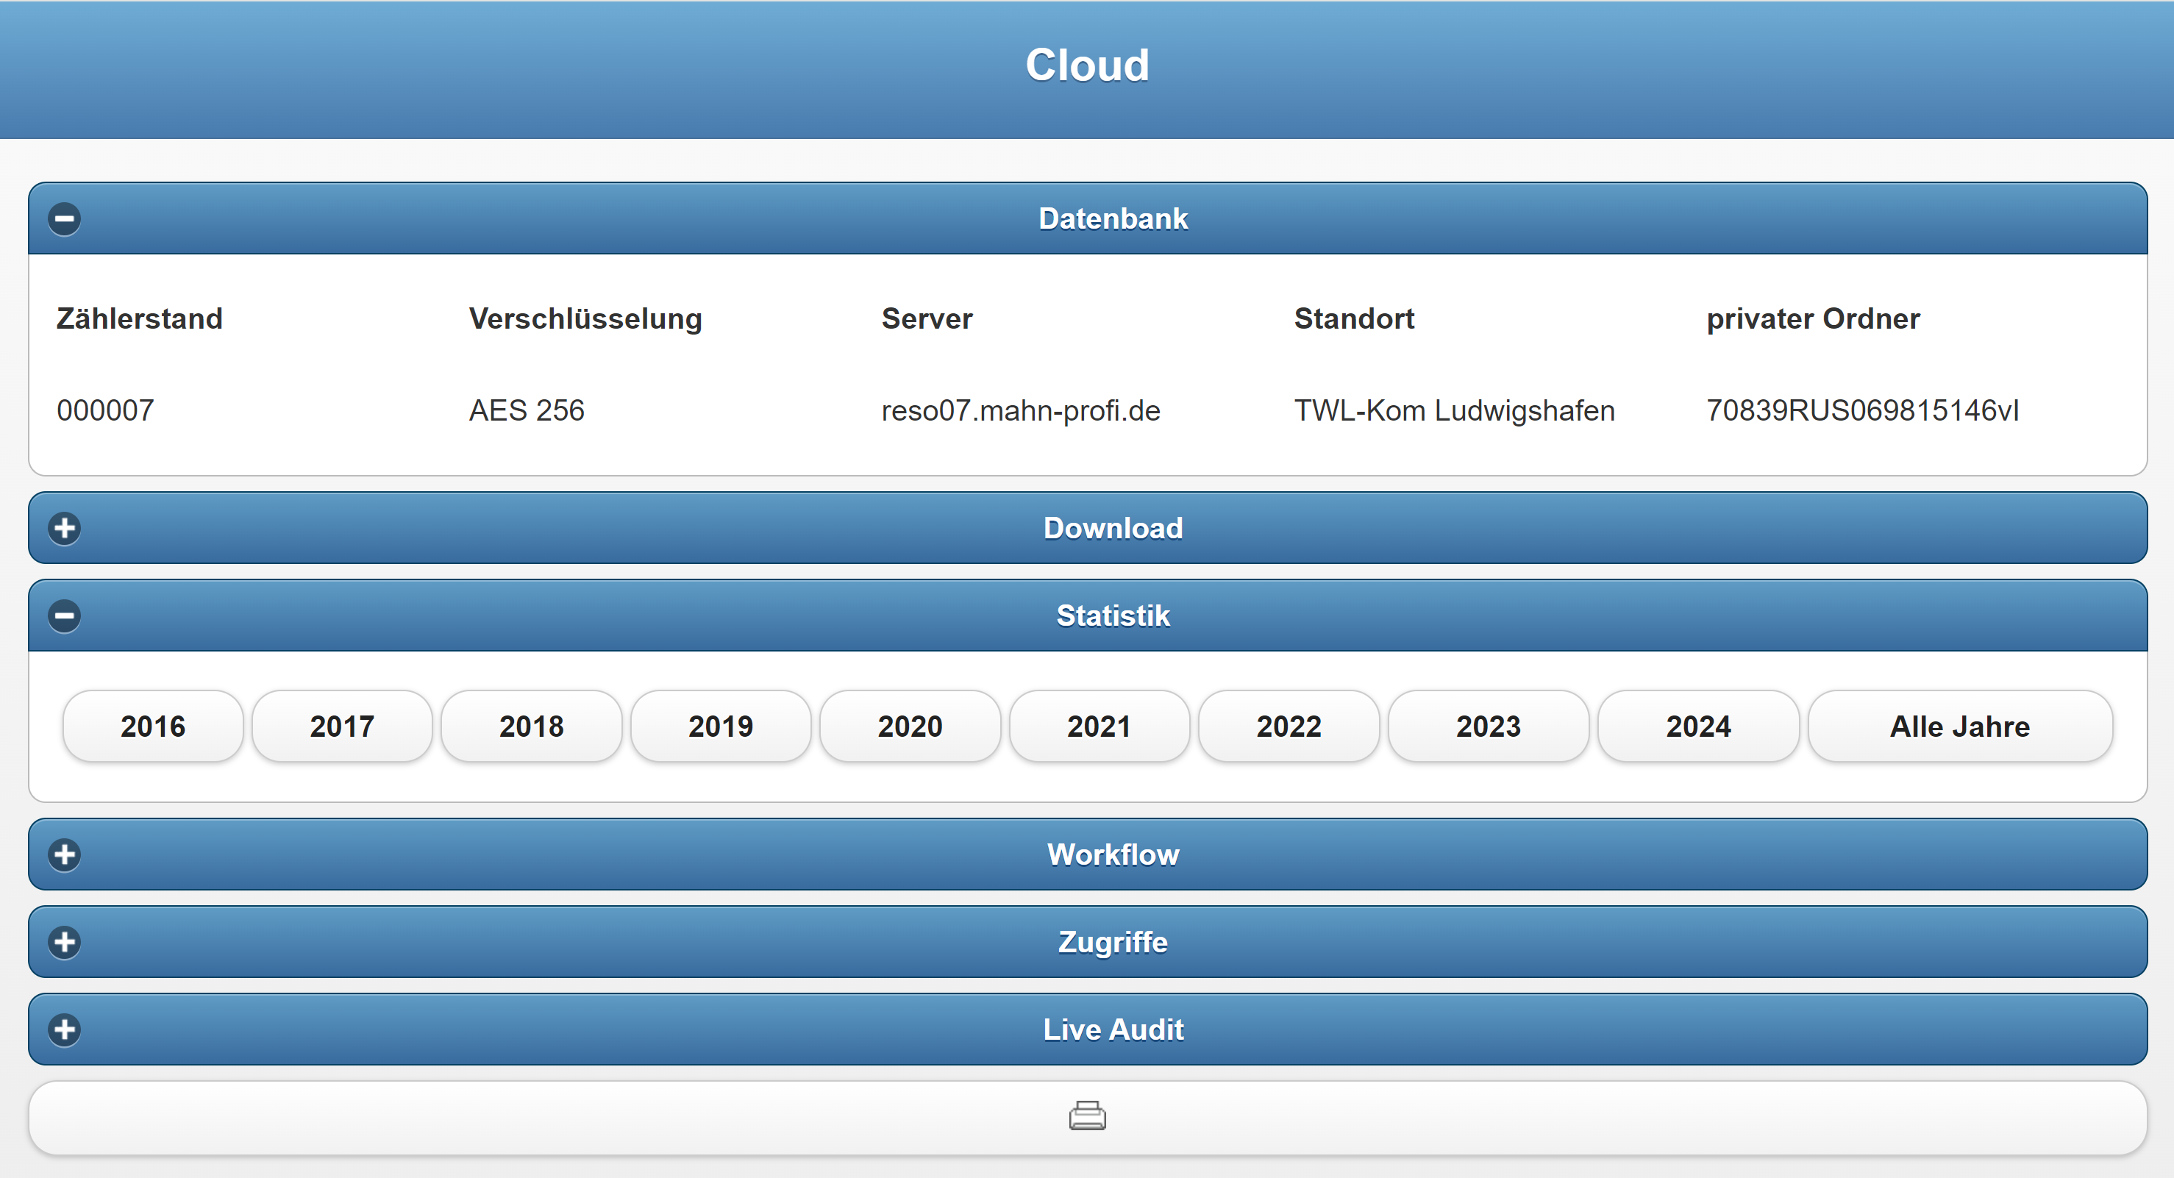Select the 2019 year button
Viewport: 2174px width, 1178px height.
tap(720, 726)
